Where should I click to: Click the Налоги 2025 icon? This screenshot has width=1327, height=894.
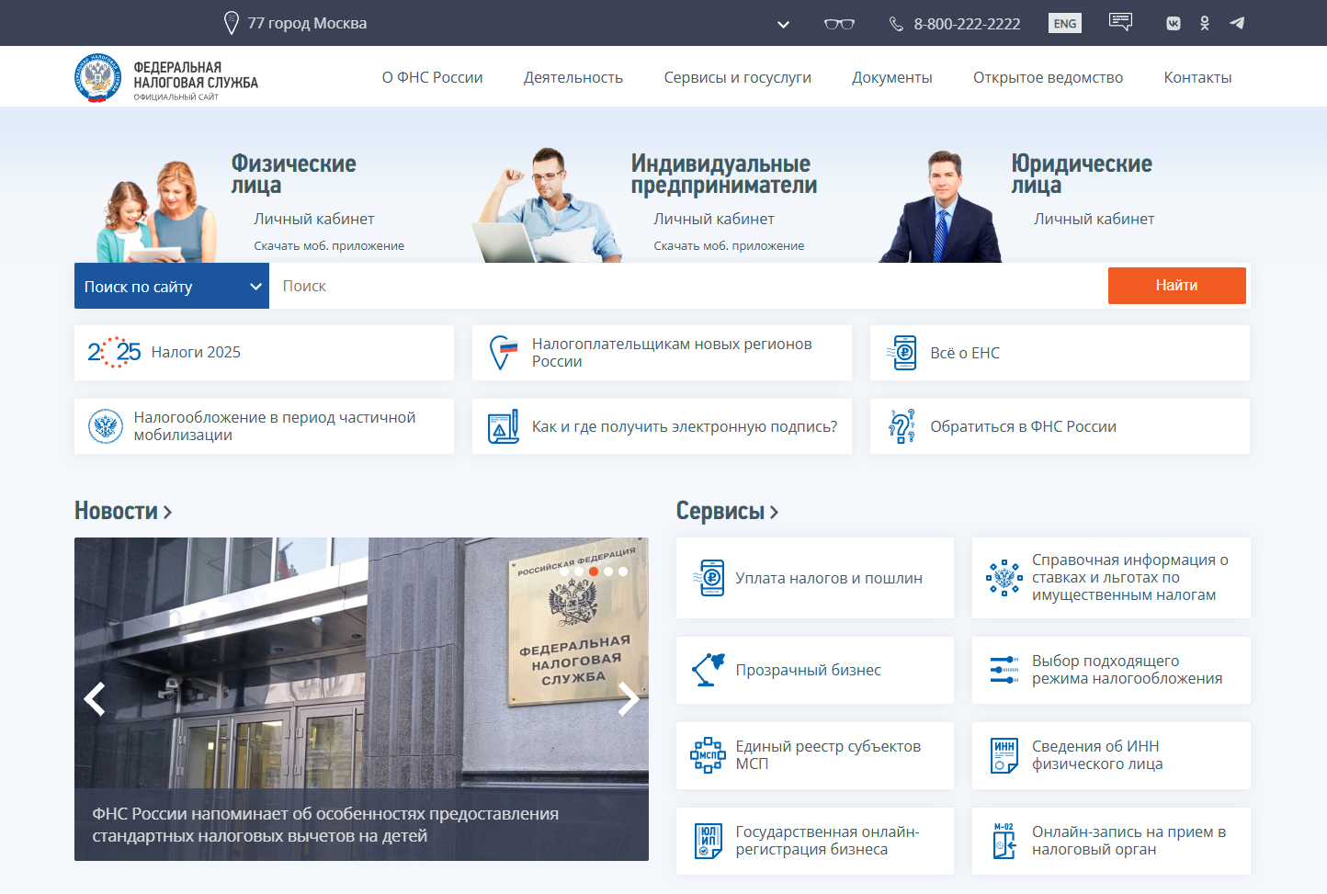point(114,352)
